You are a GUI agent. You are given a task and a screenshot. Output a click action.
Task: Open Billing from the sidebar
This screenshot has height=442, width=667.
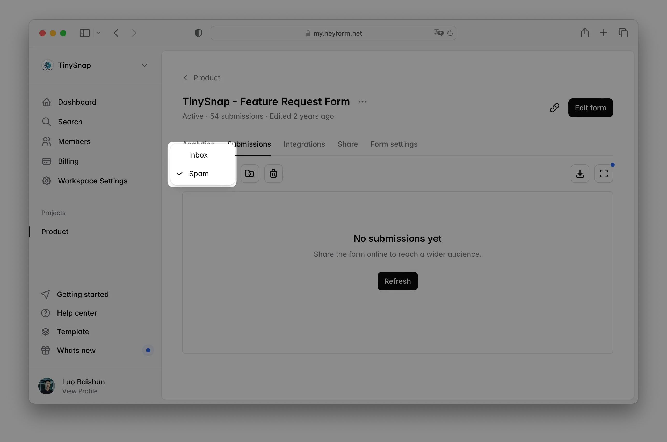[x=68, y=161]
